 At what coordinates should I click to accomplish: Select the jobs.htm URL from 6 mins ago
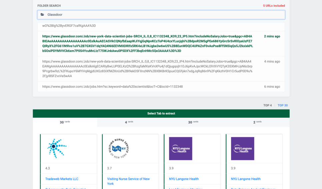pos(112,87)
